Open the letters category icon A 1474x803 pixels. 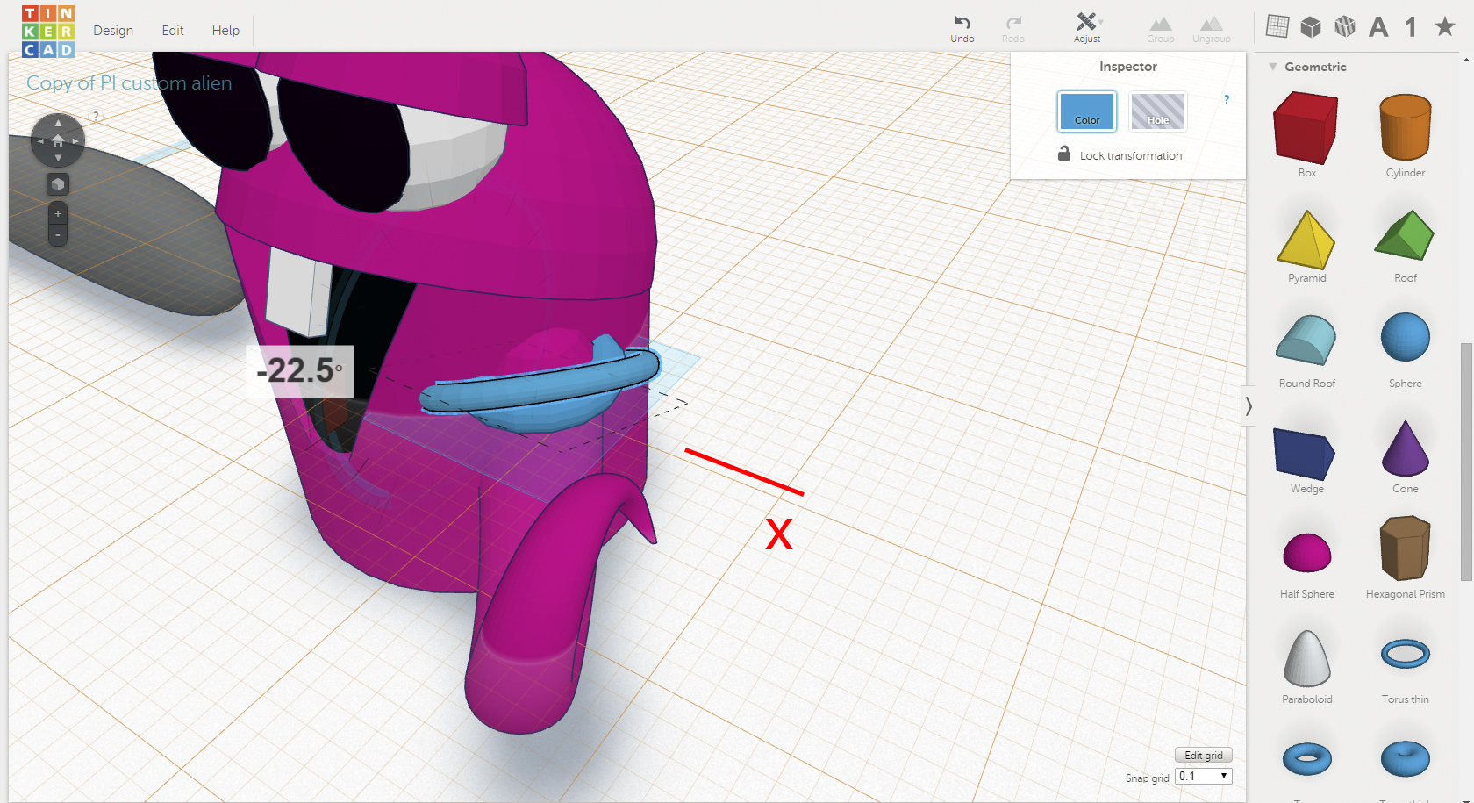tap(1378, 27)
